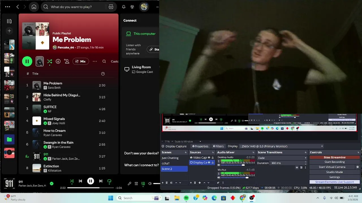Open Display monitor dropdown in OBS

click(x=281, y=146)
